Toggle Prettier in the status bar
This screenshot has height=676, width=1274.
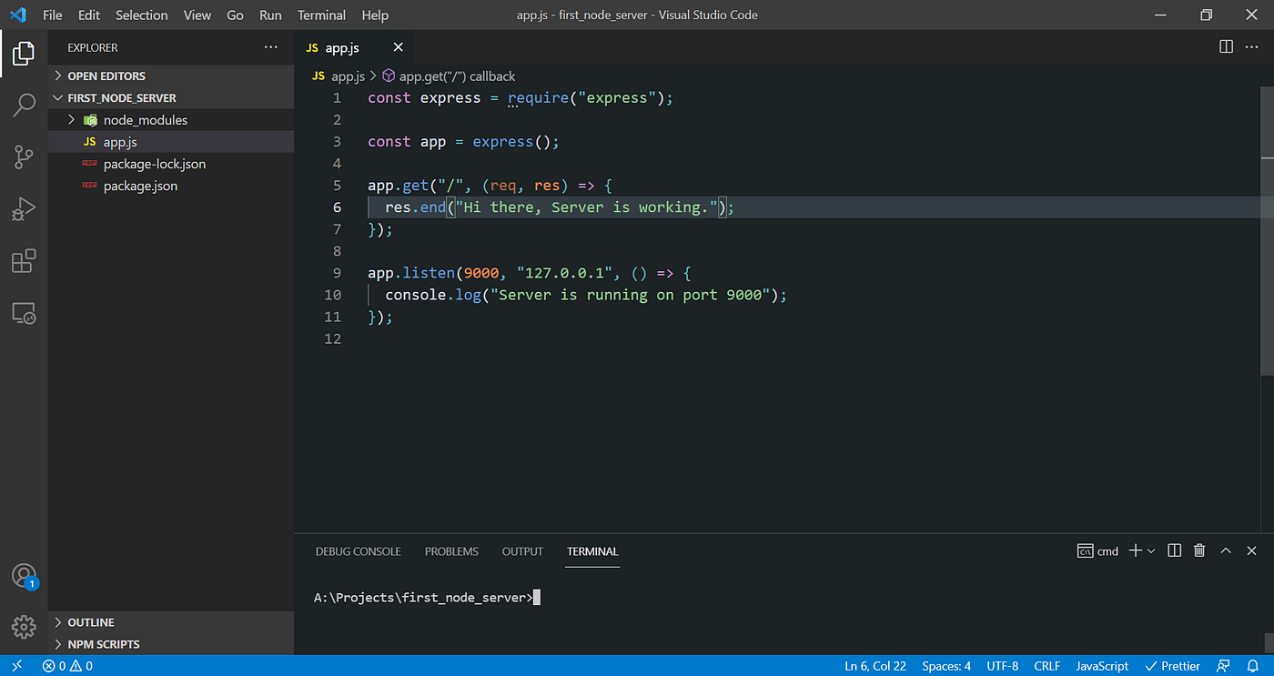coord(1172,666)
